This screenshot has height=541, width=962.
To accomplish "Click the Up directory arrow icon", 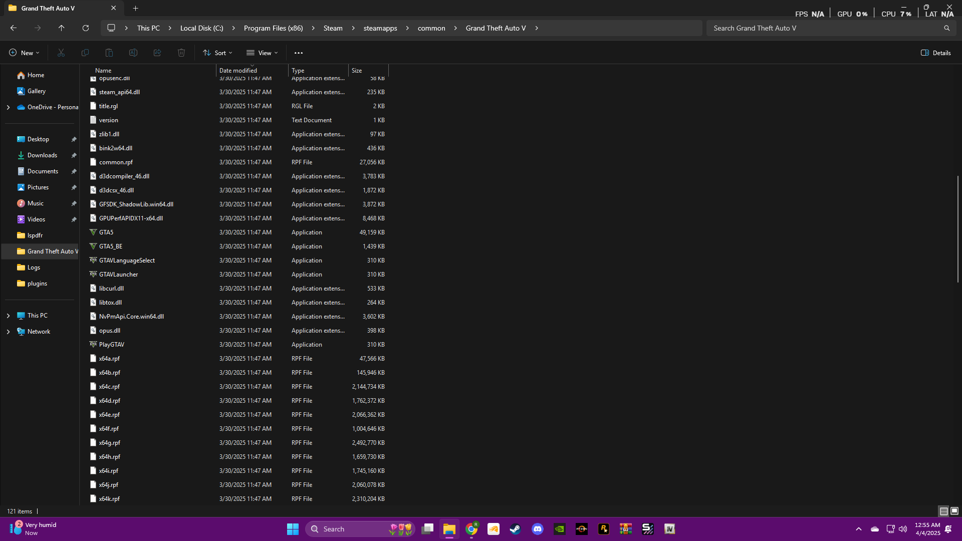I will [62, 28].
